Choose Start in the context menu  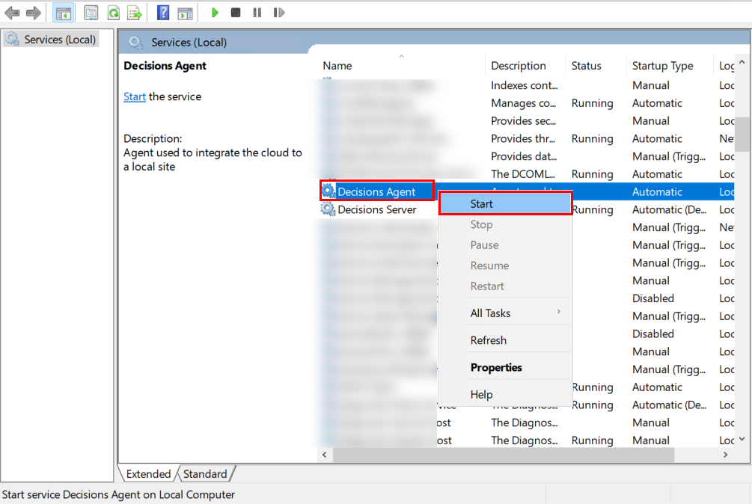click(506, 203)
